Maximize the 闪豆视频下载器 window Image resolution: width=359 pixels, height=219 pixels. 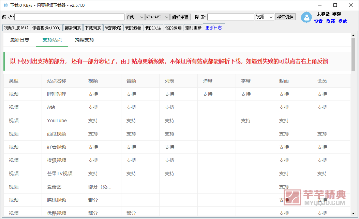click(335, 5)
